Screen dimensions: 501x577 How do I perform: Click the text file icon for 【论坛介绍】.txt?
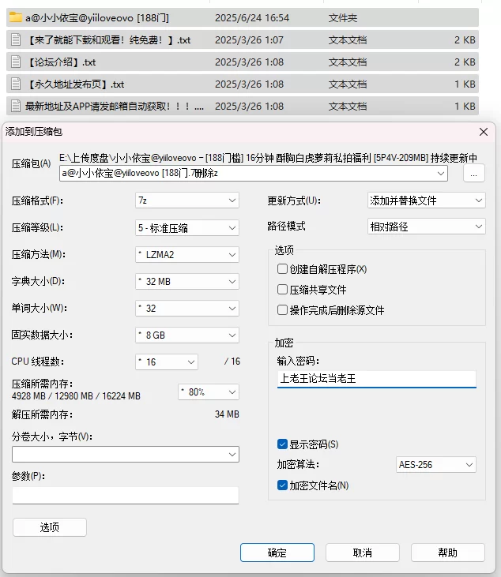(16, 62)
